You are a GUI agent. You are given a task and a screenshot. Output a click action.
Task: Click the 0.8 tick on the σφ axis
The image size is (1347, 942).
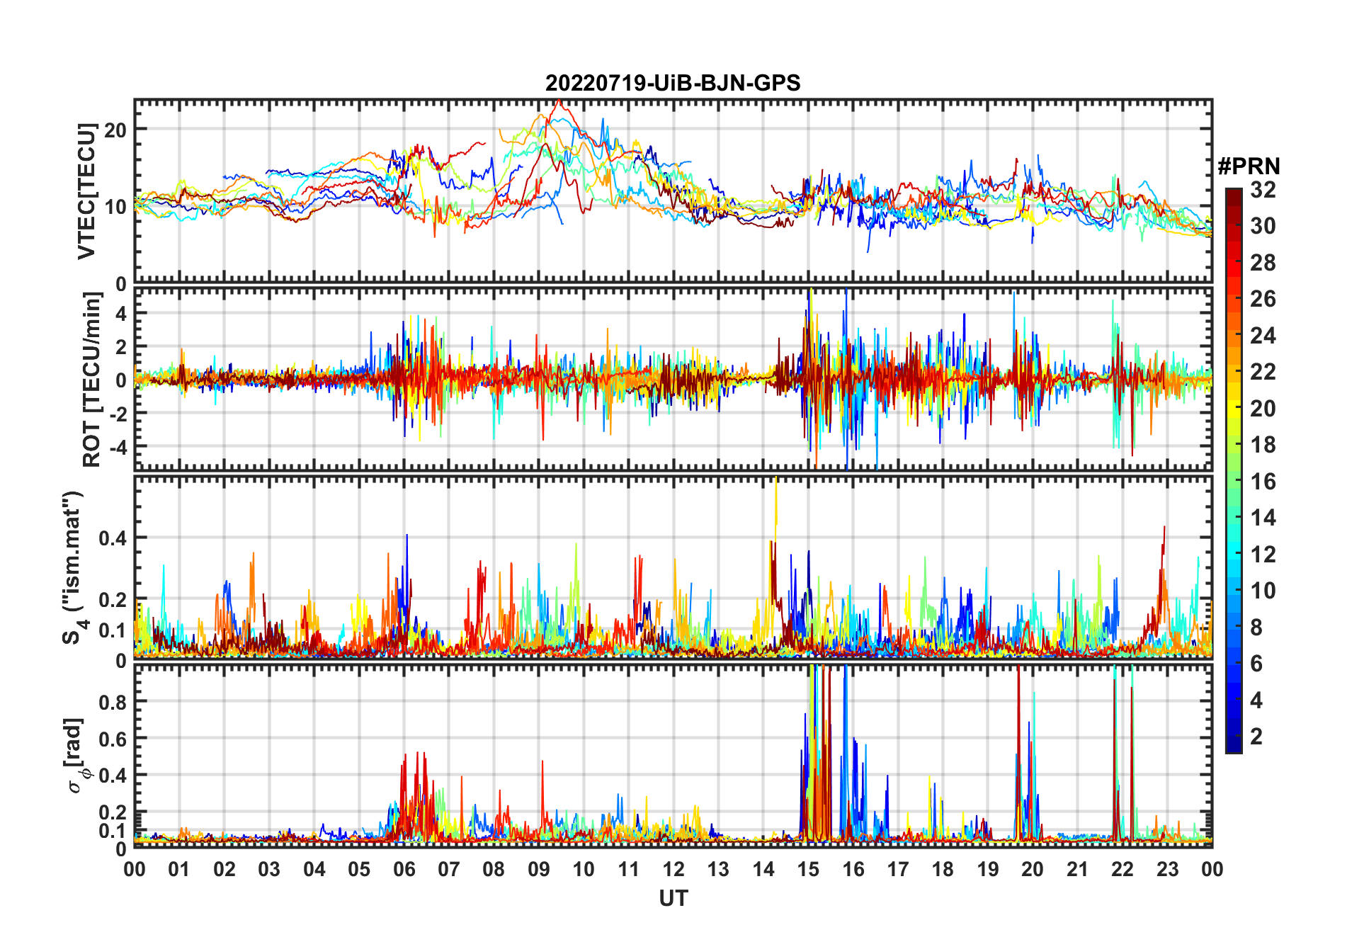(113, 702)
